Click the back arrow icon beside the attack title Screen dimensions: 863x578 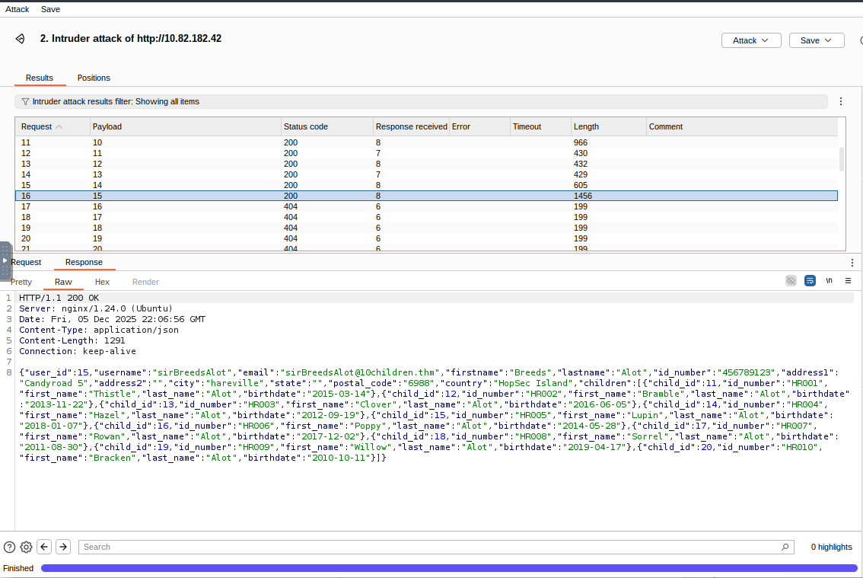[x=21, y=39]
